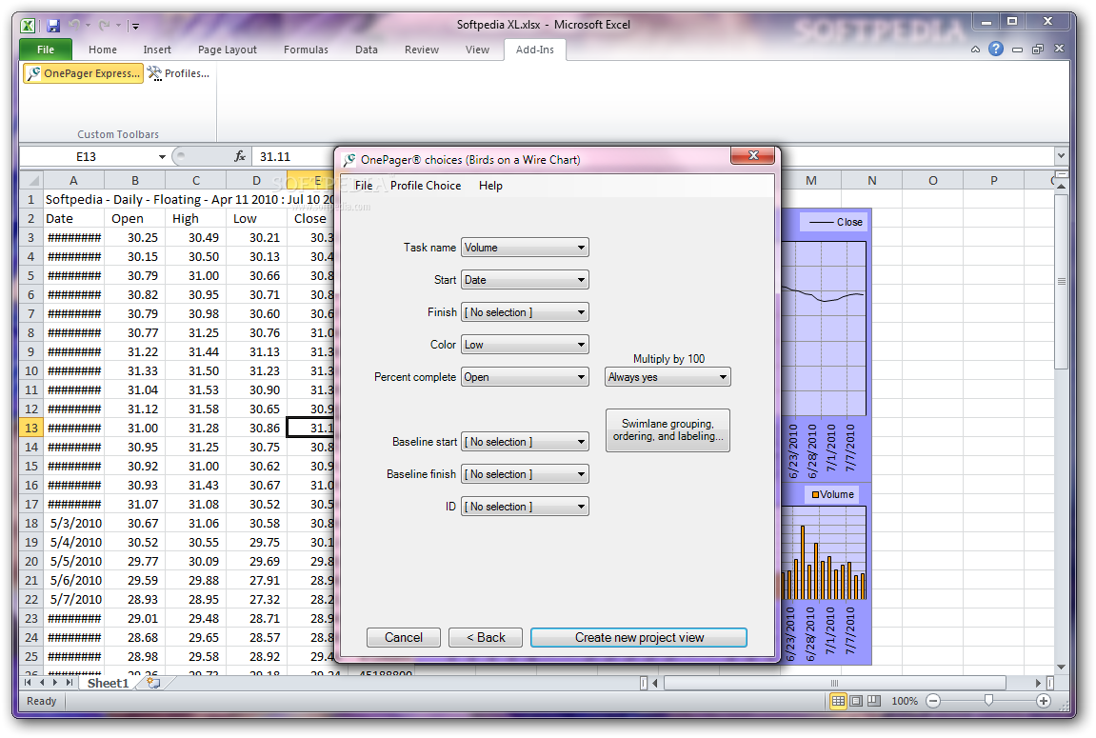The width and height of the screenshot is (1096, 738).
Task: Switch to the View ribbon tab
Action: click(477, 50)
